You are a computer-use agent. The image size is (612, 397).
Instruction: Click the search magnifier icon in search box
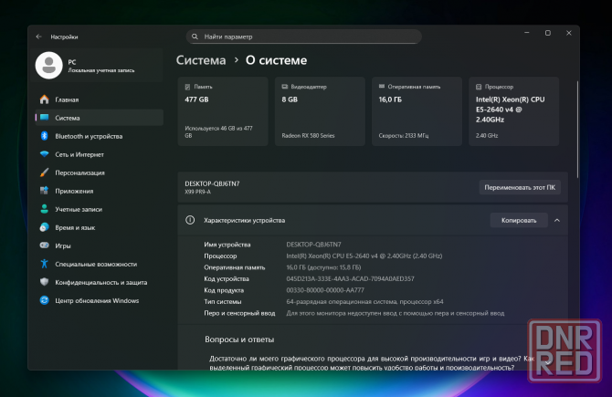(195, 37)
